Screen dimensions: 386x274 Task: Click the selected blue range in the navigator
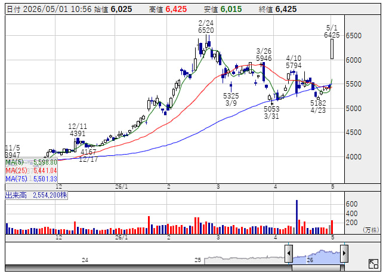click(316, 256)
